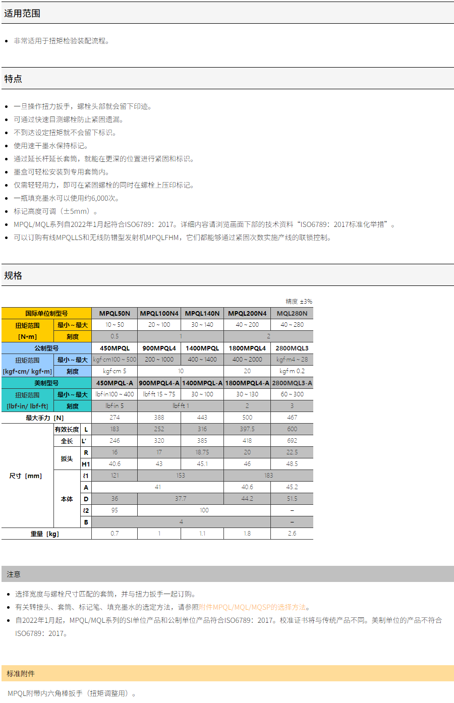The width and height of the screenshot is (454, 703).
Task: Click the effective length value 397.5
Action: (247, 429)
